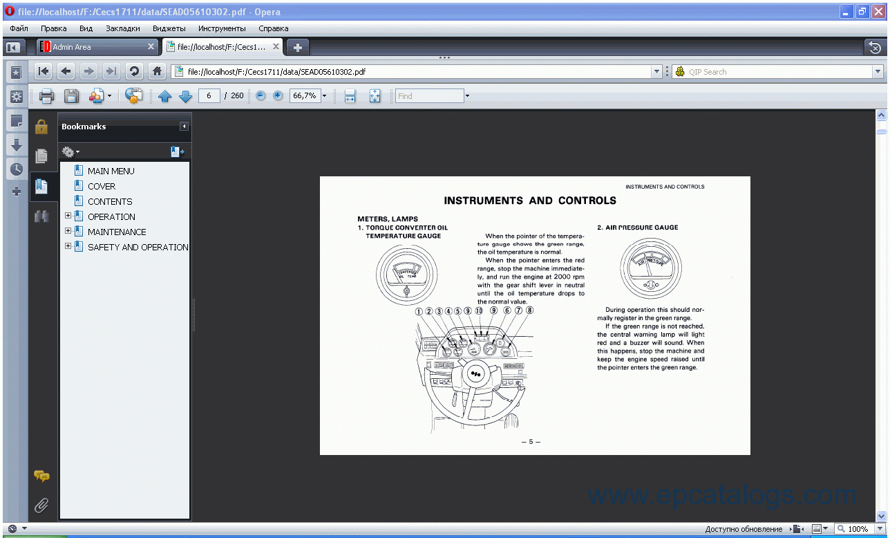Reload the current page
Image resolution: width=890 pixels, height=538 pixels.
[x=134, y=71]
